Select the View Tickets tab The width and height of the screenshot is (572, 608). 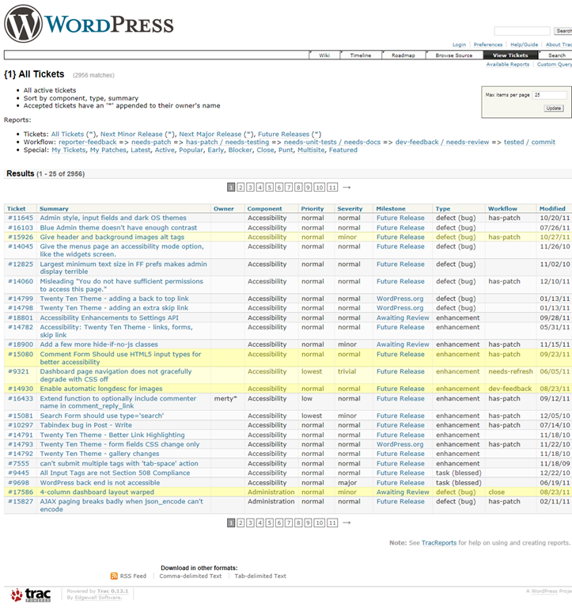[x=510, y=55]
